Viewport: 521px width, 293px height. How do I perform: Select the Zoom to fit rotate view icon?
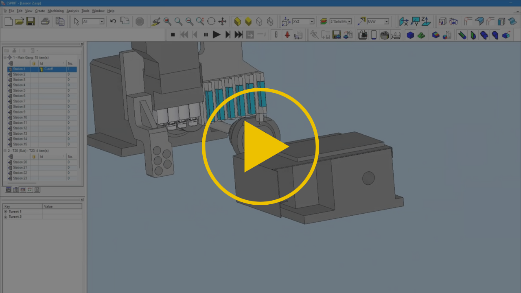click(x=211, y=22)
